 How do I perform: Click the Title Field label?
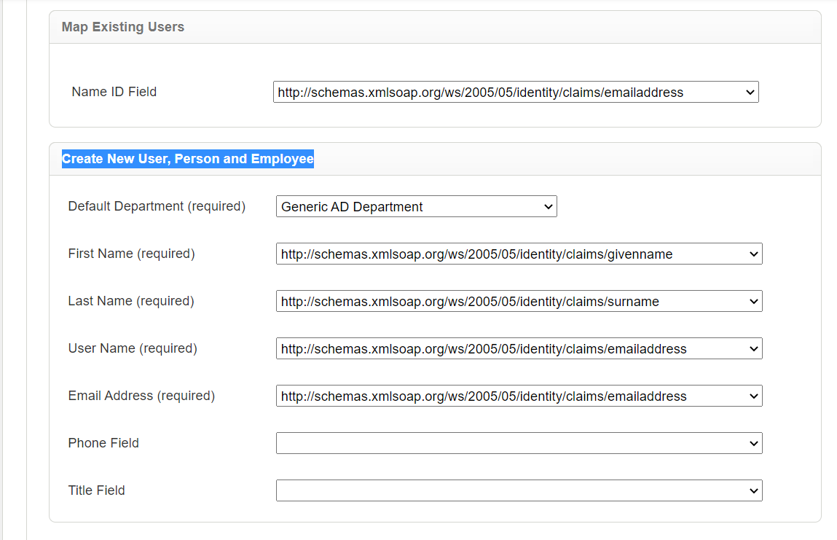(97, 490)
